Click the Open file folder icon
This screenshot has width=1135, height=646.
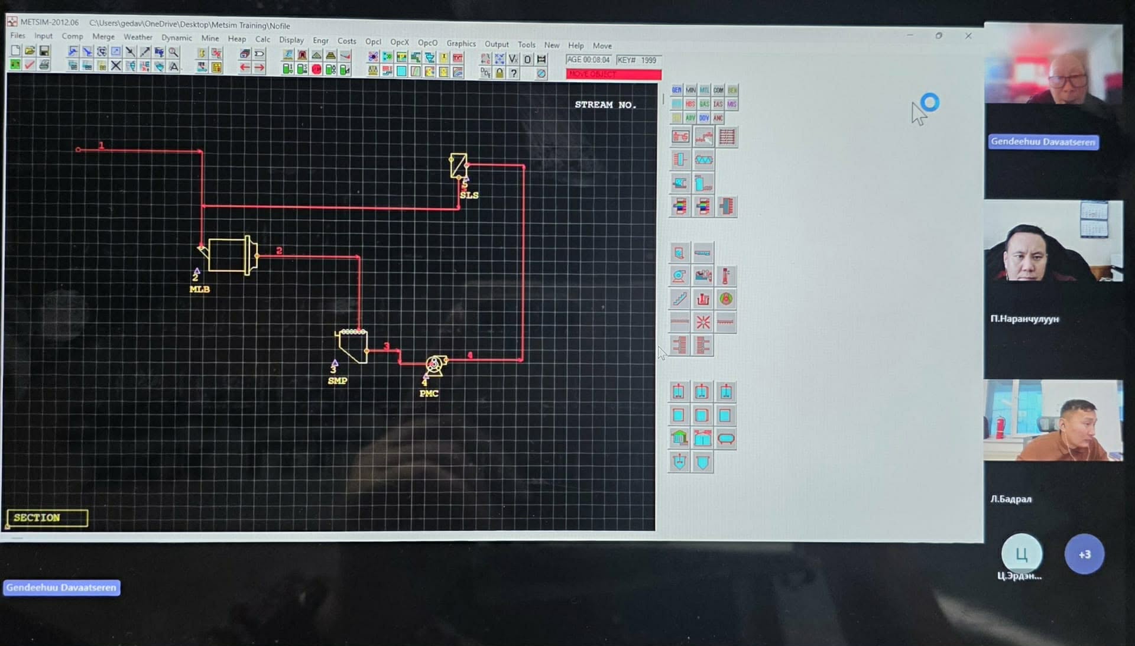[30, 51]
